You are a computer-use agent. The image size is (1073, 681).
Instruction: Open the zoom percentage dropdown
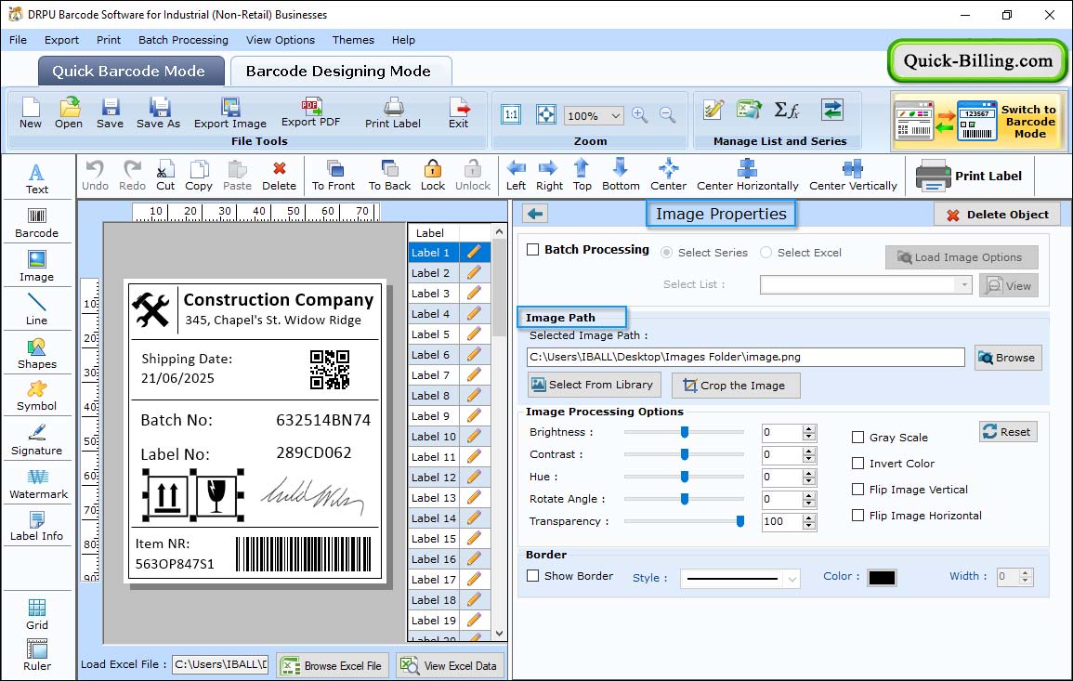pos(615,115)
